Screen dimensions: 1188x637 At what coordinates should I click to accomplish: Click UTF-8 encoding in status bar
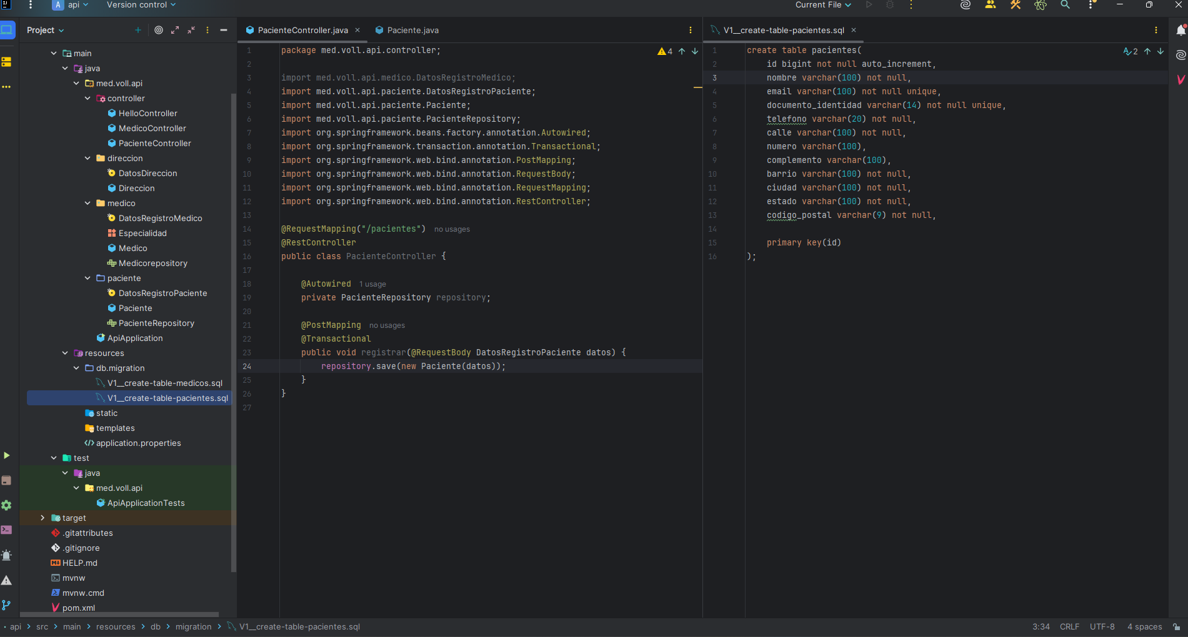coord(1102,627)
